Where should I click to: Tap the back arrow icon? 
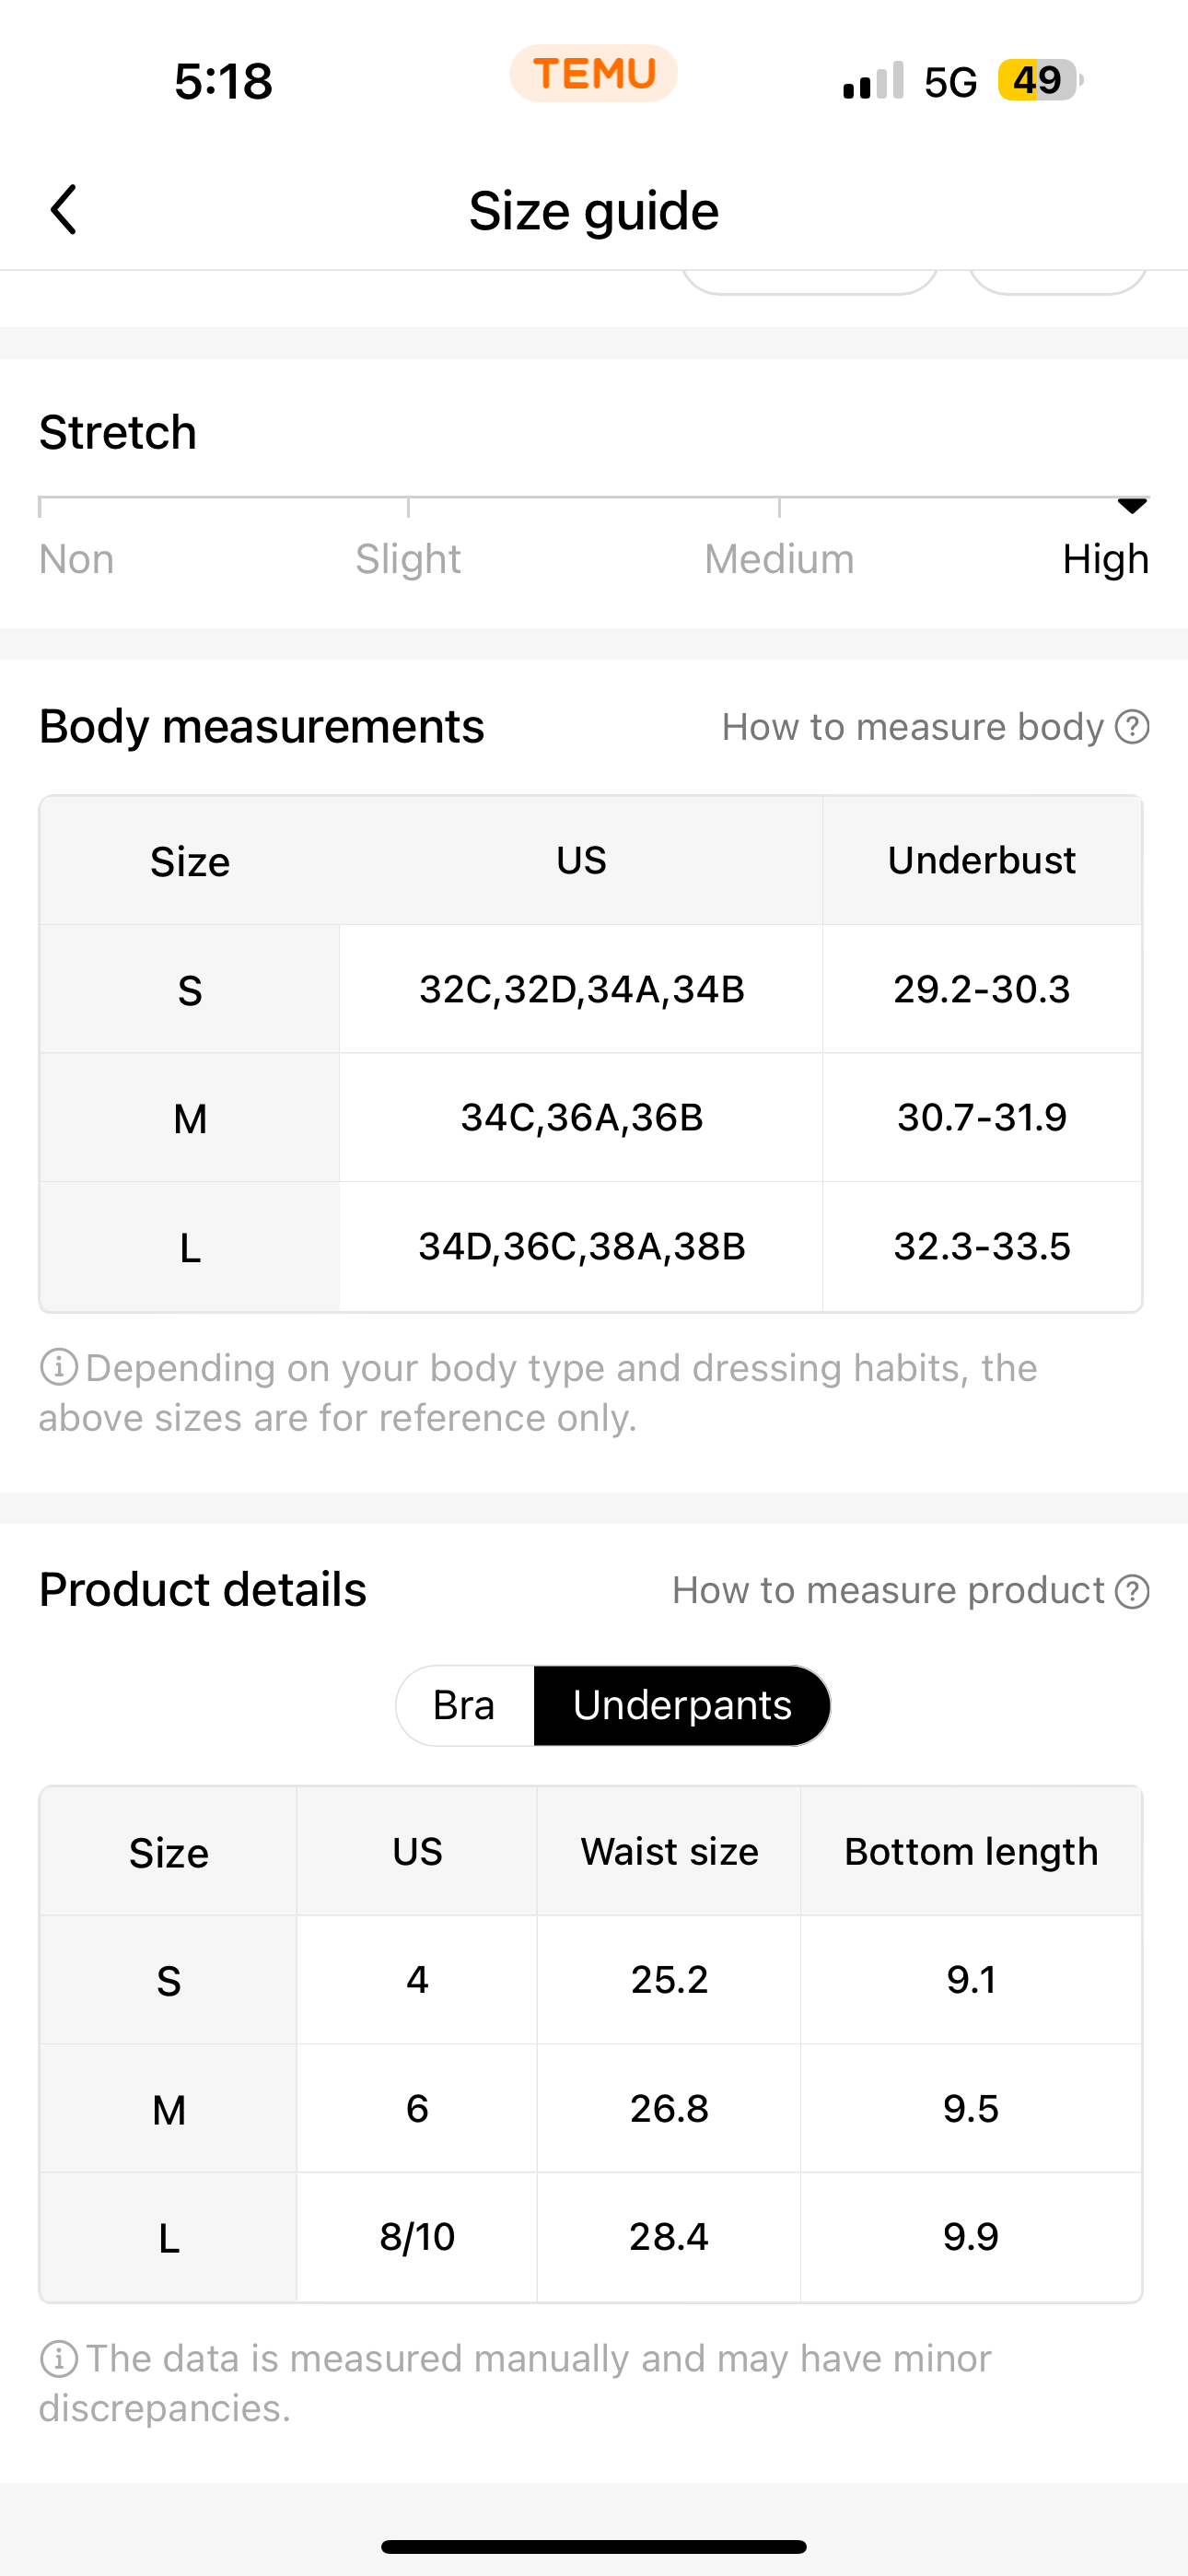[x=64, y=210]
